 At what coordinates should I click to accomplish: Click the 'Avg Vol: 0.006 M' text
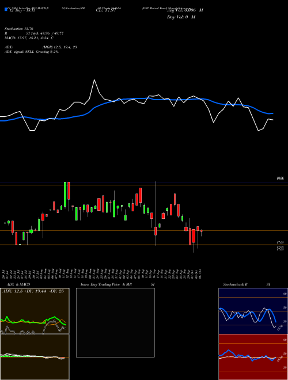coord(185,10)
